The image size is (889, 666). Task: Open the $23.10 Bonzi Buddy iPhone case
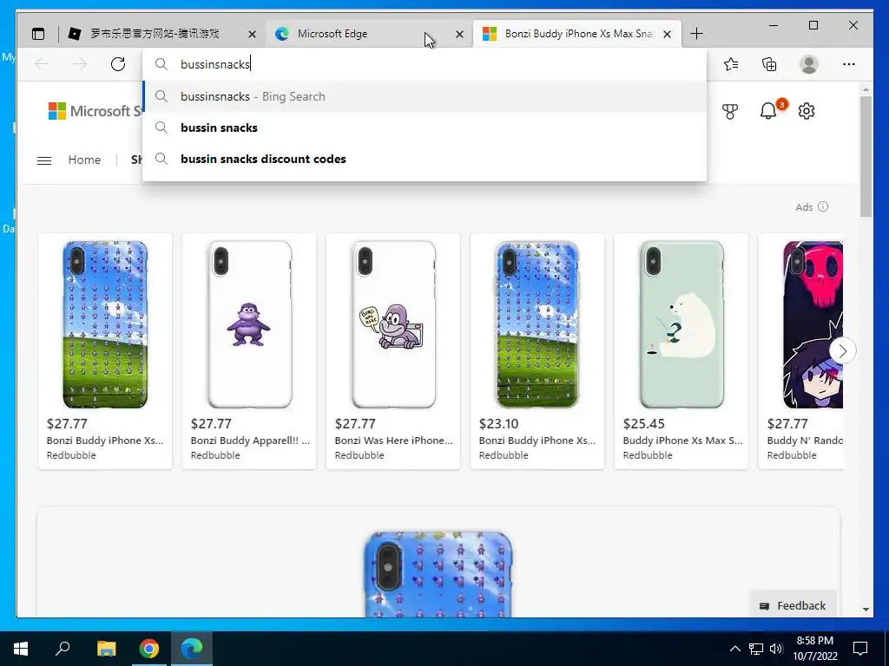[537, 351]
